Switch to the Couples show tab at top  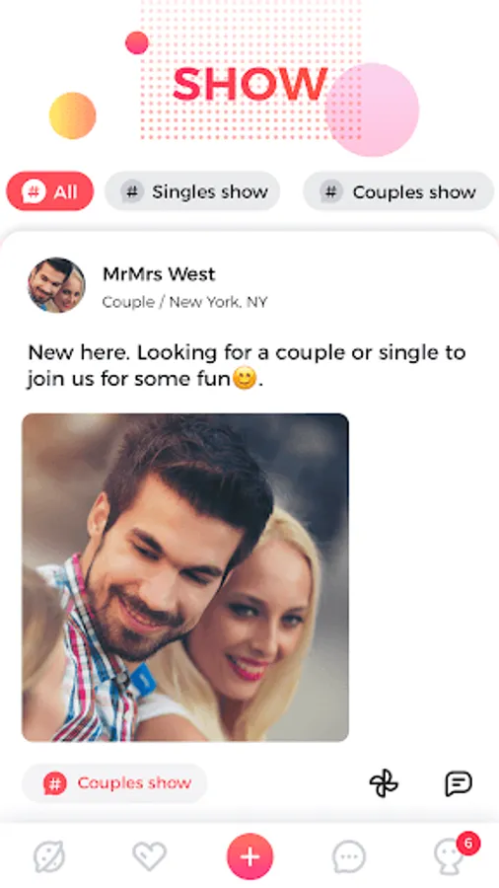[x=398, y=191]
